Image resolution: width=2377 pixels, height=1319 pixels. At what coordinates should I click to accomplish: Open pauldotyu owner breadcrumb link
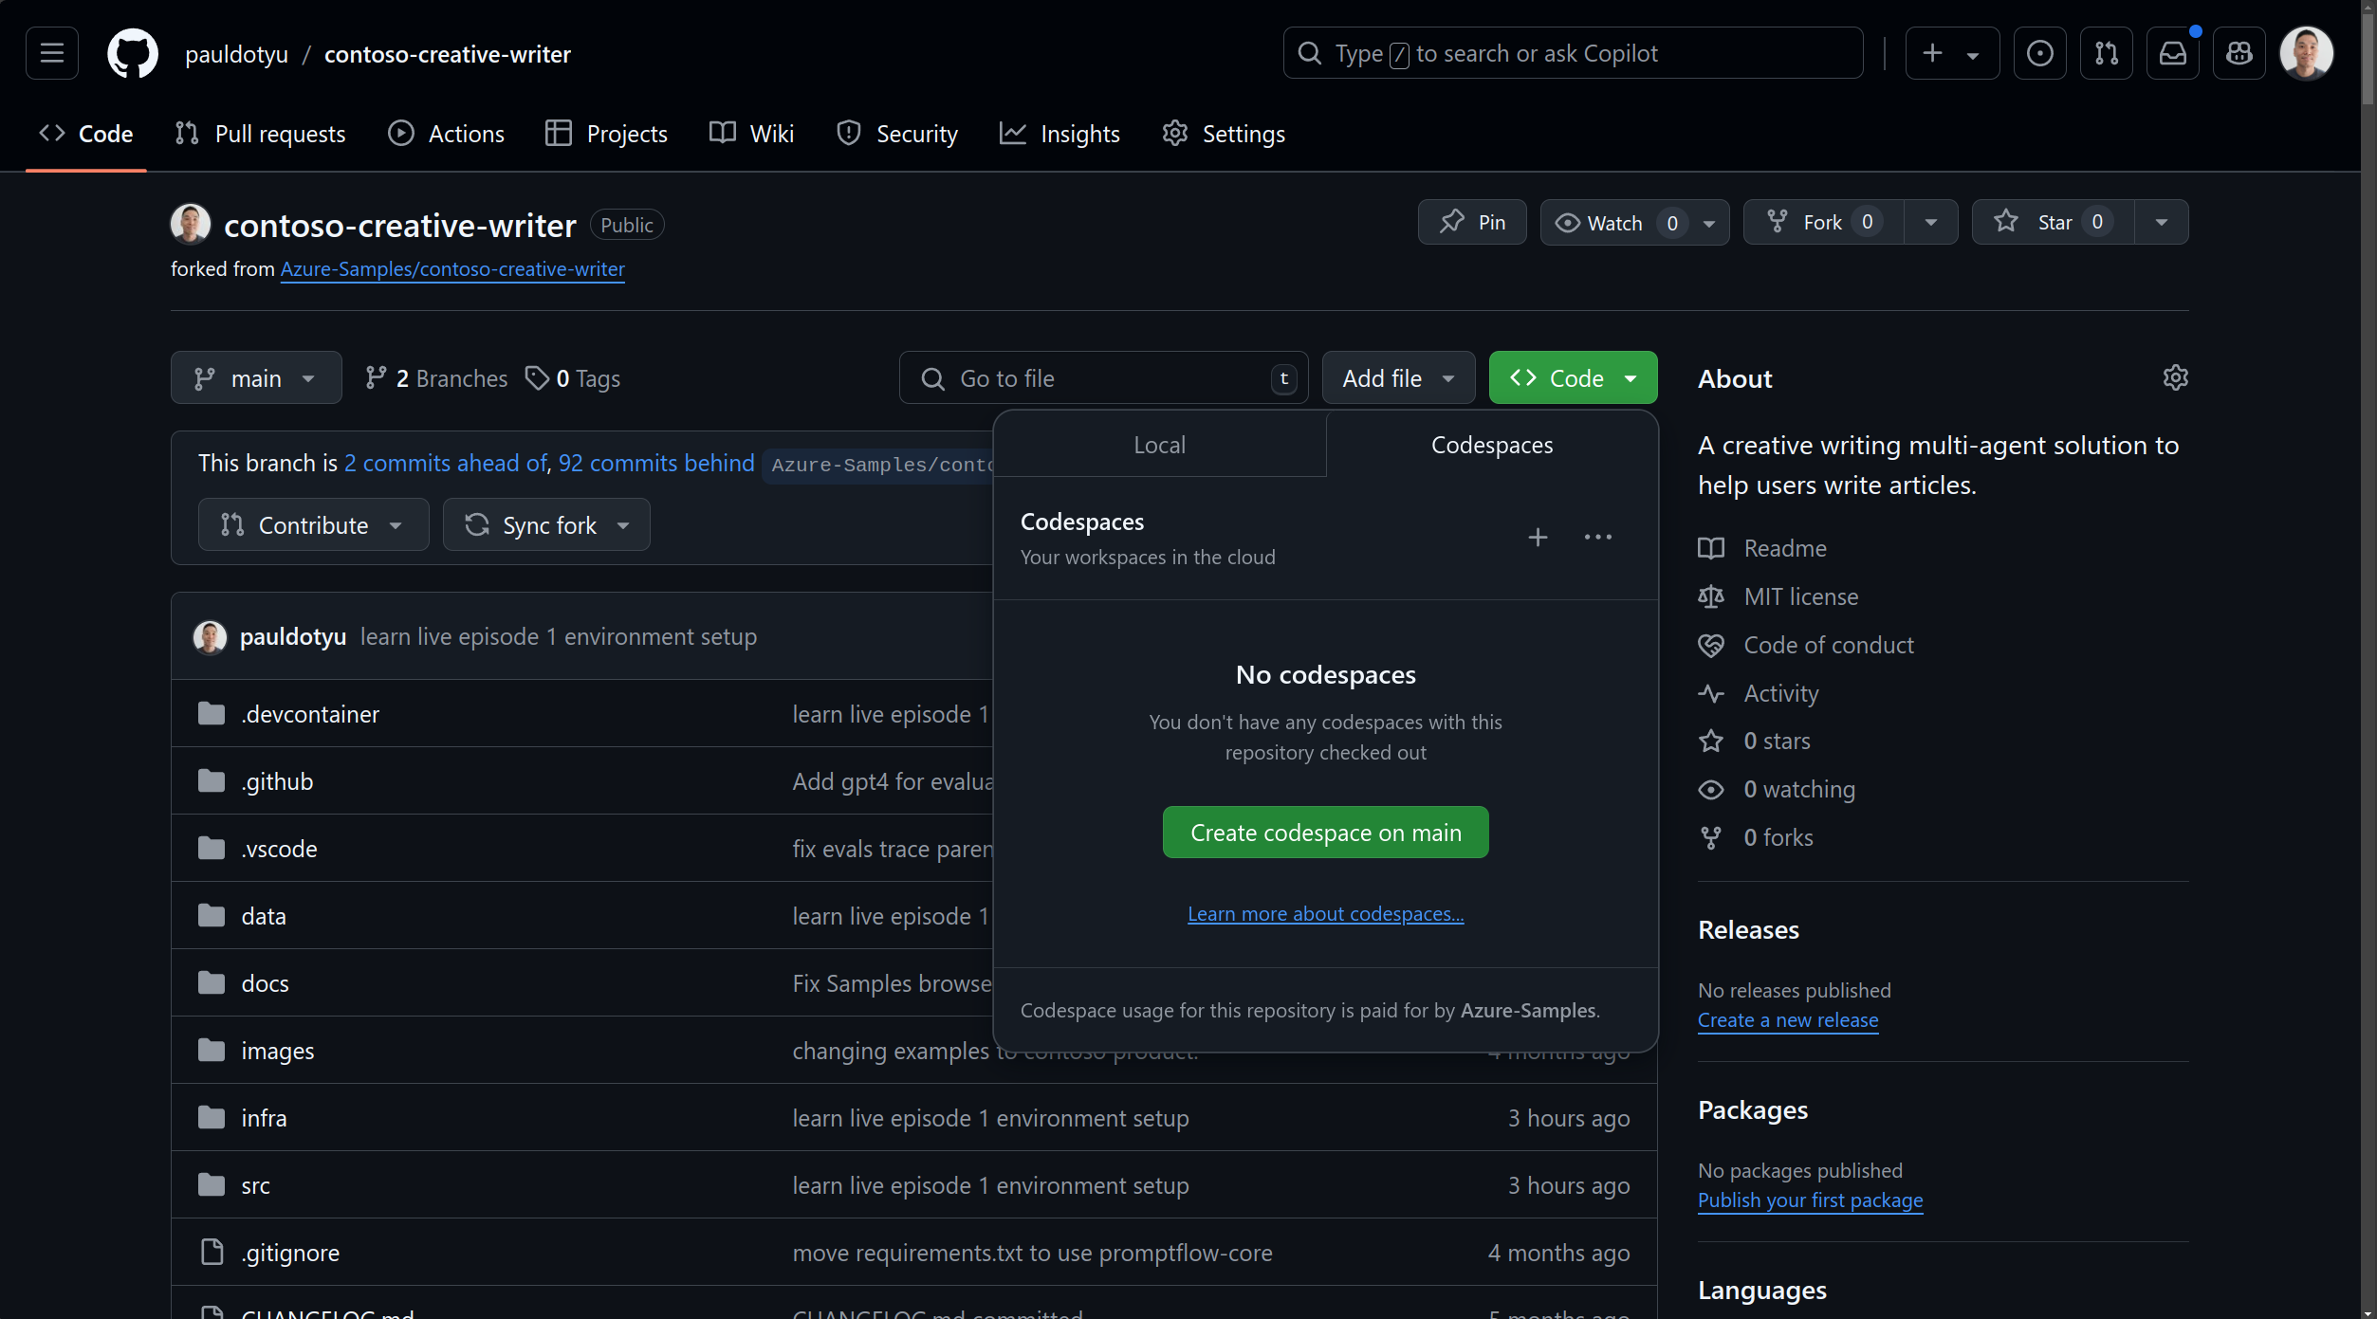point(236,54)
